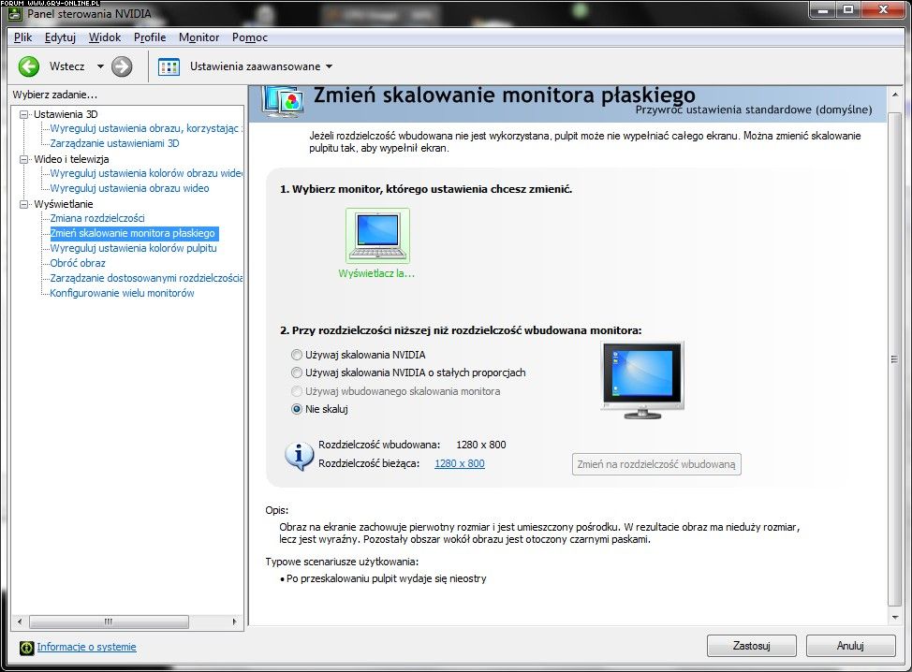Open the 1280 x 800 current resolution link
912x672 pixels.
tap(459, 463)
